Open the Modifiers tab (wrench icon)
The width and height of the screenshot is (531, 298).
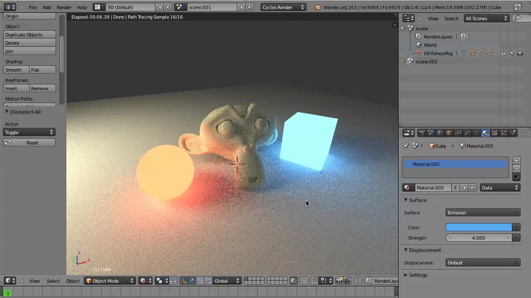pos(467,133)
